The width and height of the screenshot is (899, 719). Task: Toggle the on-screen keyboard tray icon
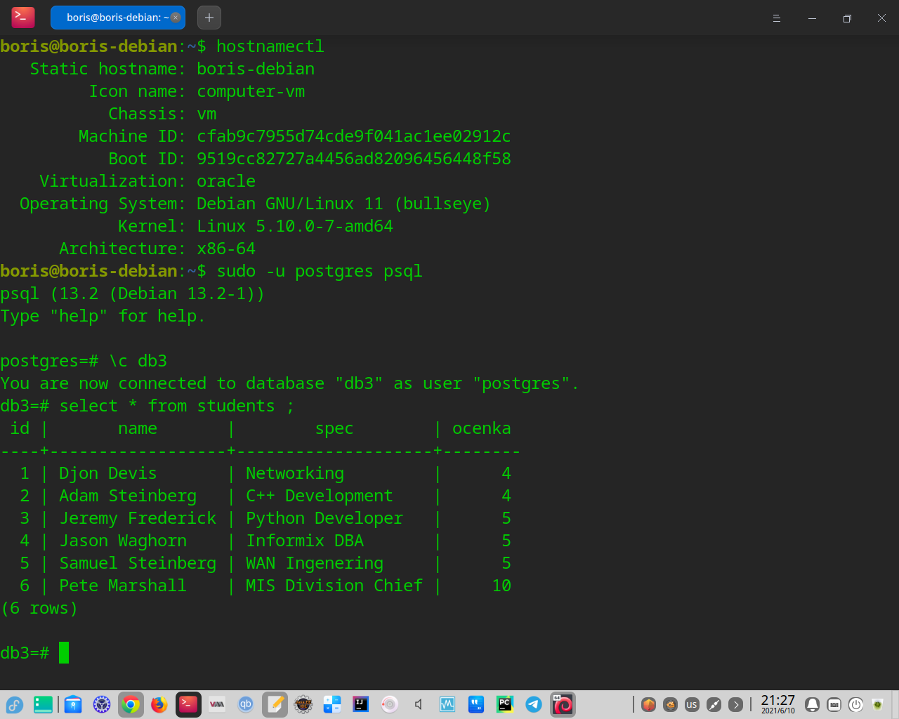point(834,704)
